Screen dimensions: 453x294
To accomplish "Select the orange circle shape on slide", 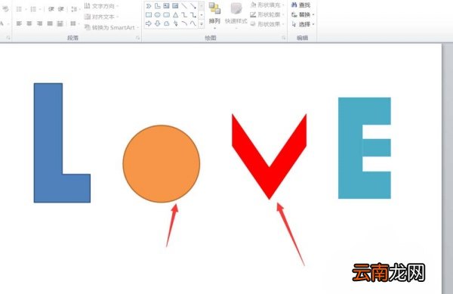I will [162, 164].
